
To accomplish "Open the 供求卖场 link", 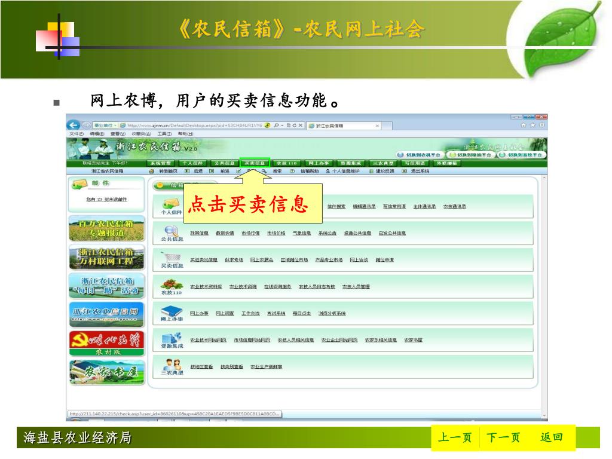I will (234, 260).
